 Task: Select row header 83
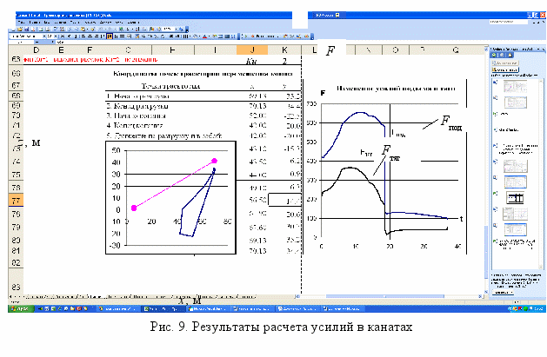pyautogui.click(x=16, y=287)
